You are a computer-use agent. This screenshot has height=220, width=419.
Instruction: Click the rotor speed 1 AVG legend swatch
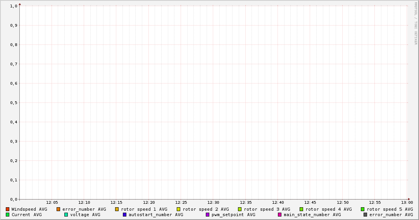117,209
